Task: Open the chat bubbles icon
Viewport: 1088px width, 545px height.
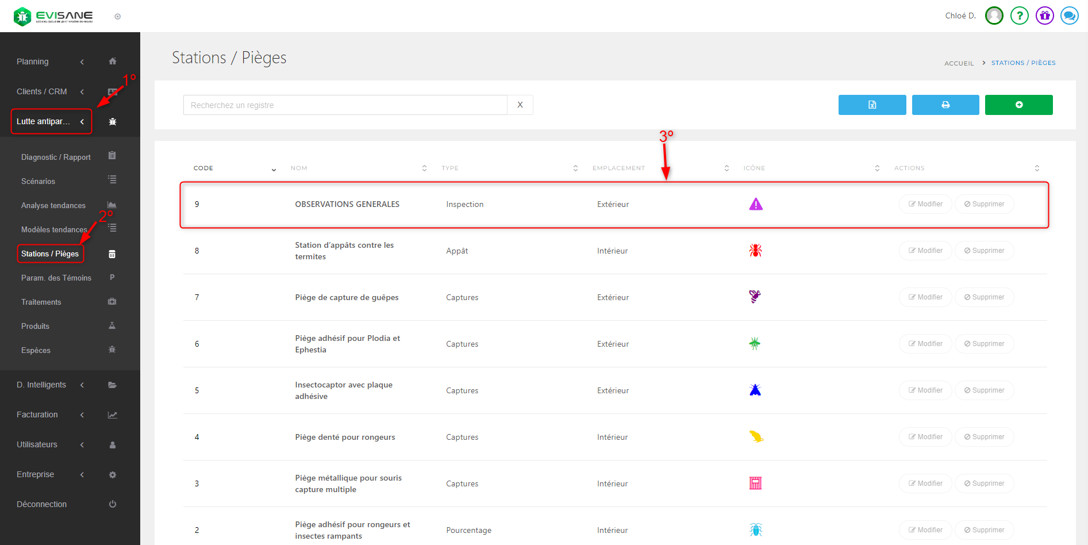Action: click(1069, 16)
